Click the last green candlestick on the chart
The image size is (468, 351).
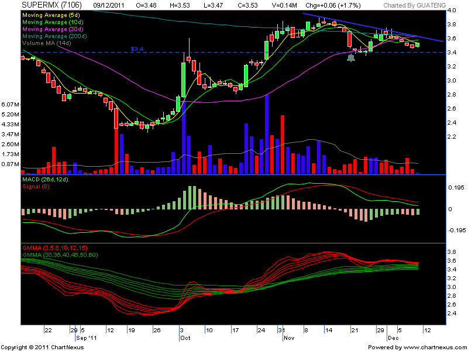coord(417,44)
